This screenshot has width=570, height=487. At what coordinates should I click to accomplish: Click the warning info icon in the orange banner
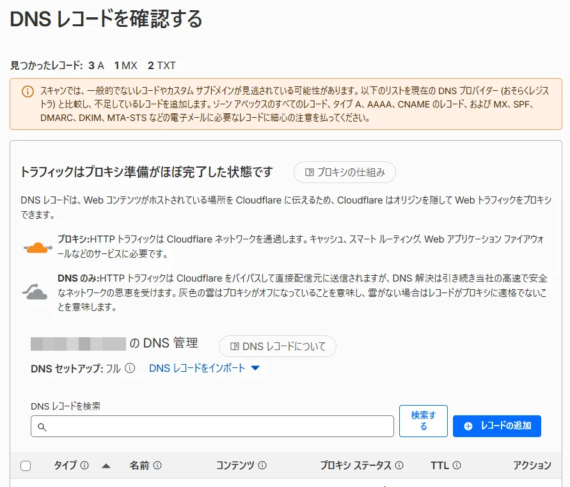(x=28, y=92)
